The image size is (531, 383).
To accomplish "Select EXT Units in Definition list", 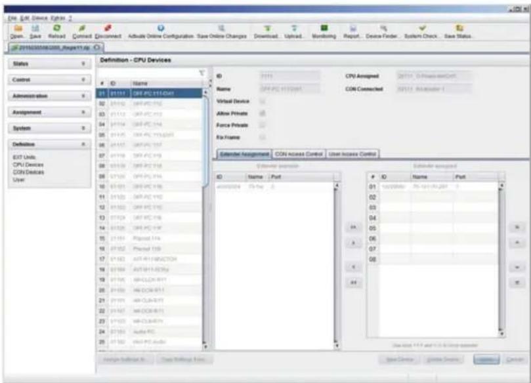I will click(x=24, y=157).
